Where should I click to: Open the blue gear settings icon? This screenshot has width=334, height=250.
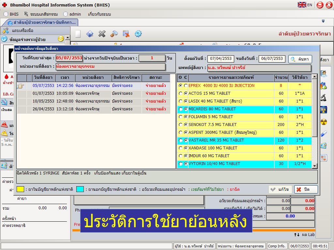pyautogui.click(x=138, y=34)
